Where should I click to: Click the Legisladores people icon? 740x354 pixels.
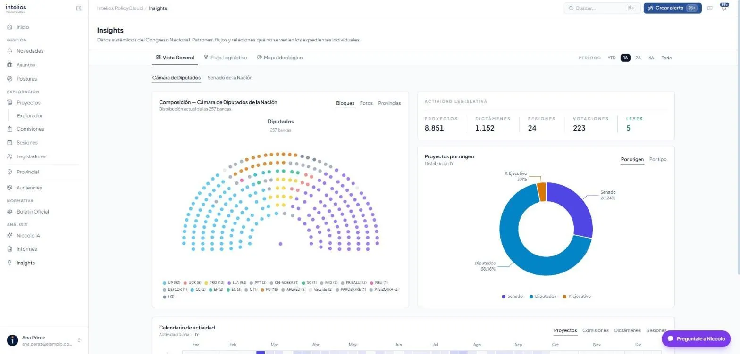coord(10,156)
